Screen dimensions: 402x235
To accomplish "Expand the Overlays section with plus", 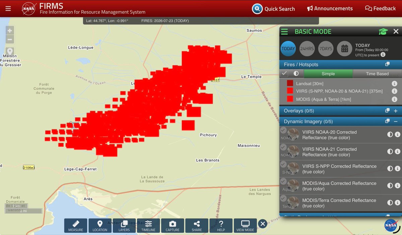I will click(396, 111).
